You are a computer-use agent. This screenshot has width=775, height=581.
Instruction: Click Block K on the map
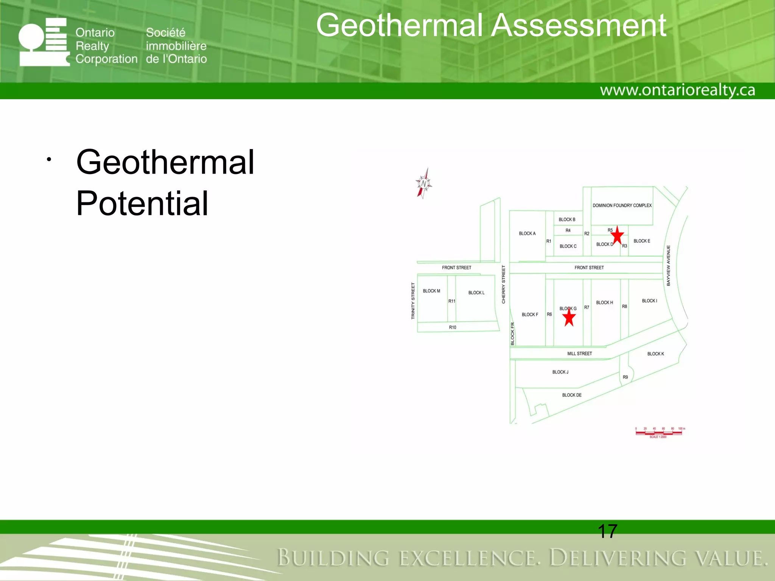(x=655, y=354)
